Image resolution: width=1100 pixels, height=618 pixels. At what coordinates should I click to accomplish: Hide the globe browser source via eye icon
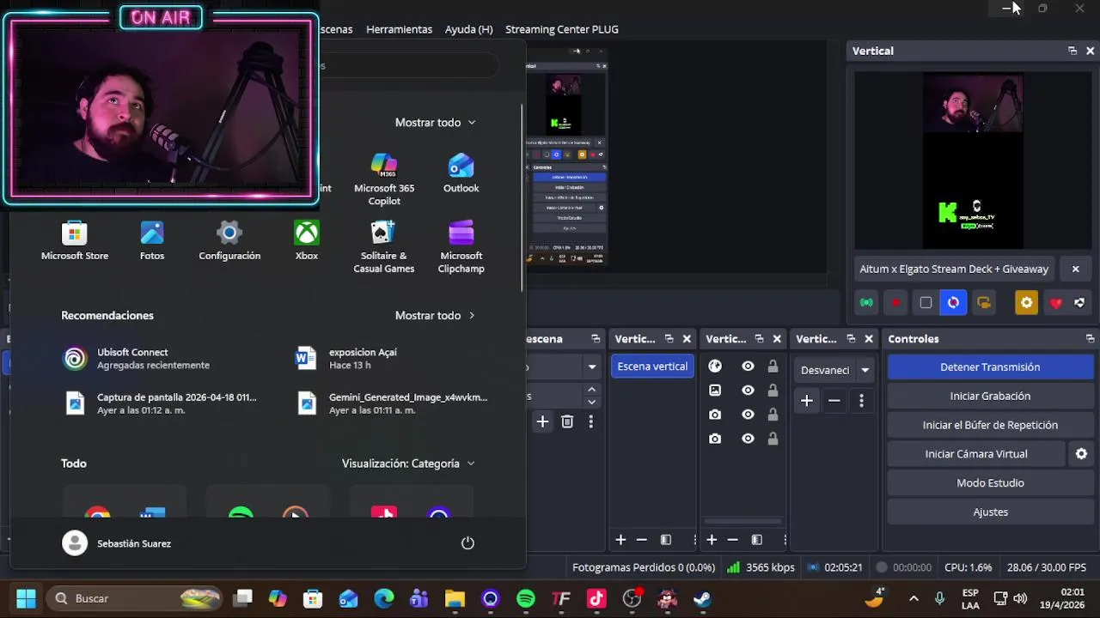(x=748, y=366)
